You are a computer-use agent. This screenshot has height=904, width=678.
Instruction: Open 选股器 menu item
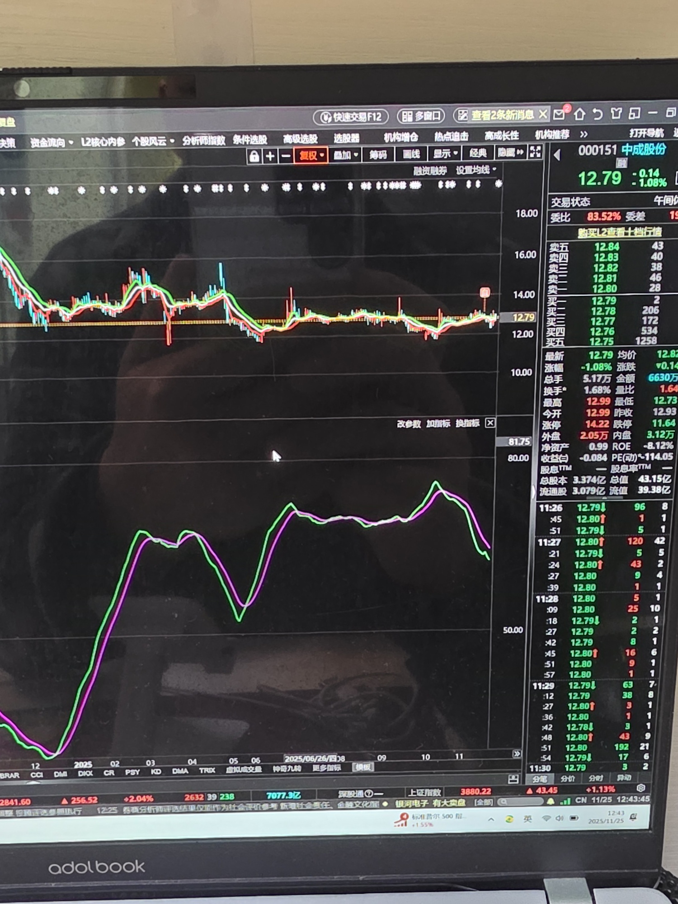[x=346, y=137]
